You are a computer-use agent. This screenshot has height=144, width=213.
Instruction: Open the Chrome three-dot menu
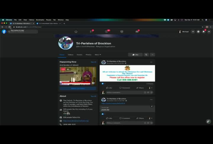pos(211,27)
